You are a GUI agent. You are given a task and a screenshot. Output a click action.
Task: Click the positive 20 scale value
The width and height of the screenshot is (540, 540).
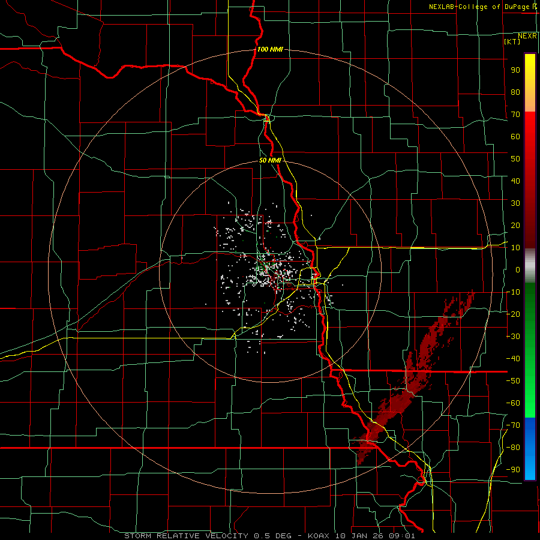515,225
